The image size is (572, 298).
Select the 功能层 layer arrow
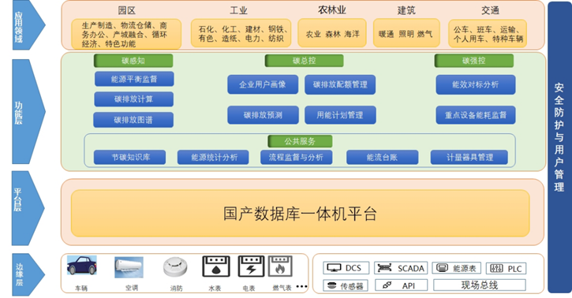(x=29, y=112)
